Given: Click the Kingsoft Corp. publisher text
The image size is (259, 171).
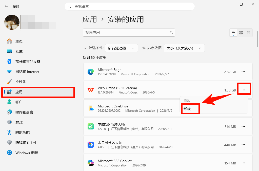Looking at the screenshot, I should coord(128,92).
